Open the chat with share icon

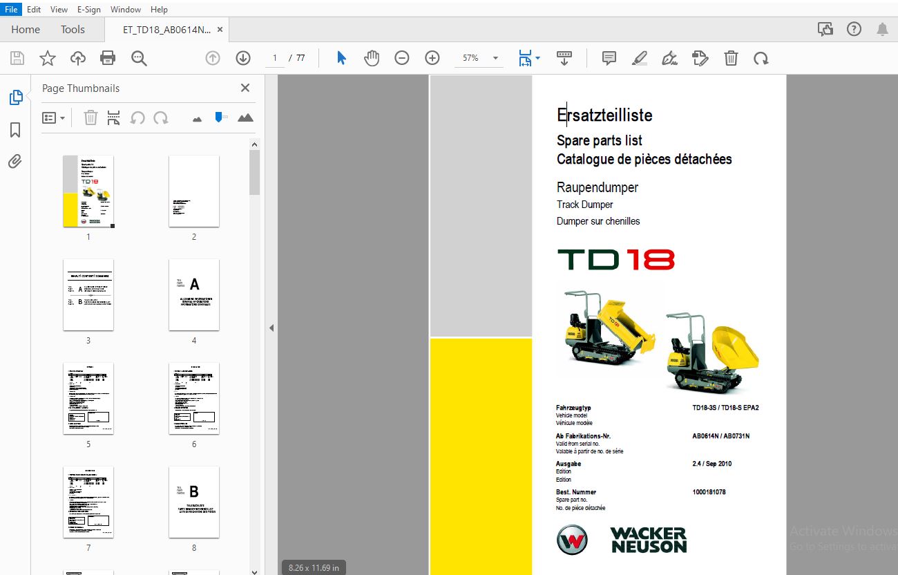(x=825, y=29)
